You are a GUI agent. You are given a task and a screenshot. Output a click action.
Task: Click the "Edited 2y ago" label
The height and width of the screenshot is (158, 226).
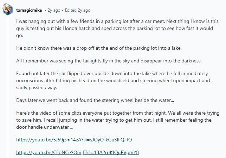(78, 10)
